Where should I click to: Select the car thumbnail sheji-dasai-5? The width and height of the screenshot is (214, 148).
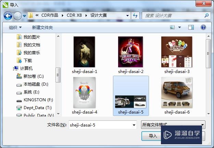(x=130, y=102)
